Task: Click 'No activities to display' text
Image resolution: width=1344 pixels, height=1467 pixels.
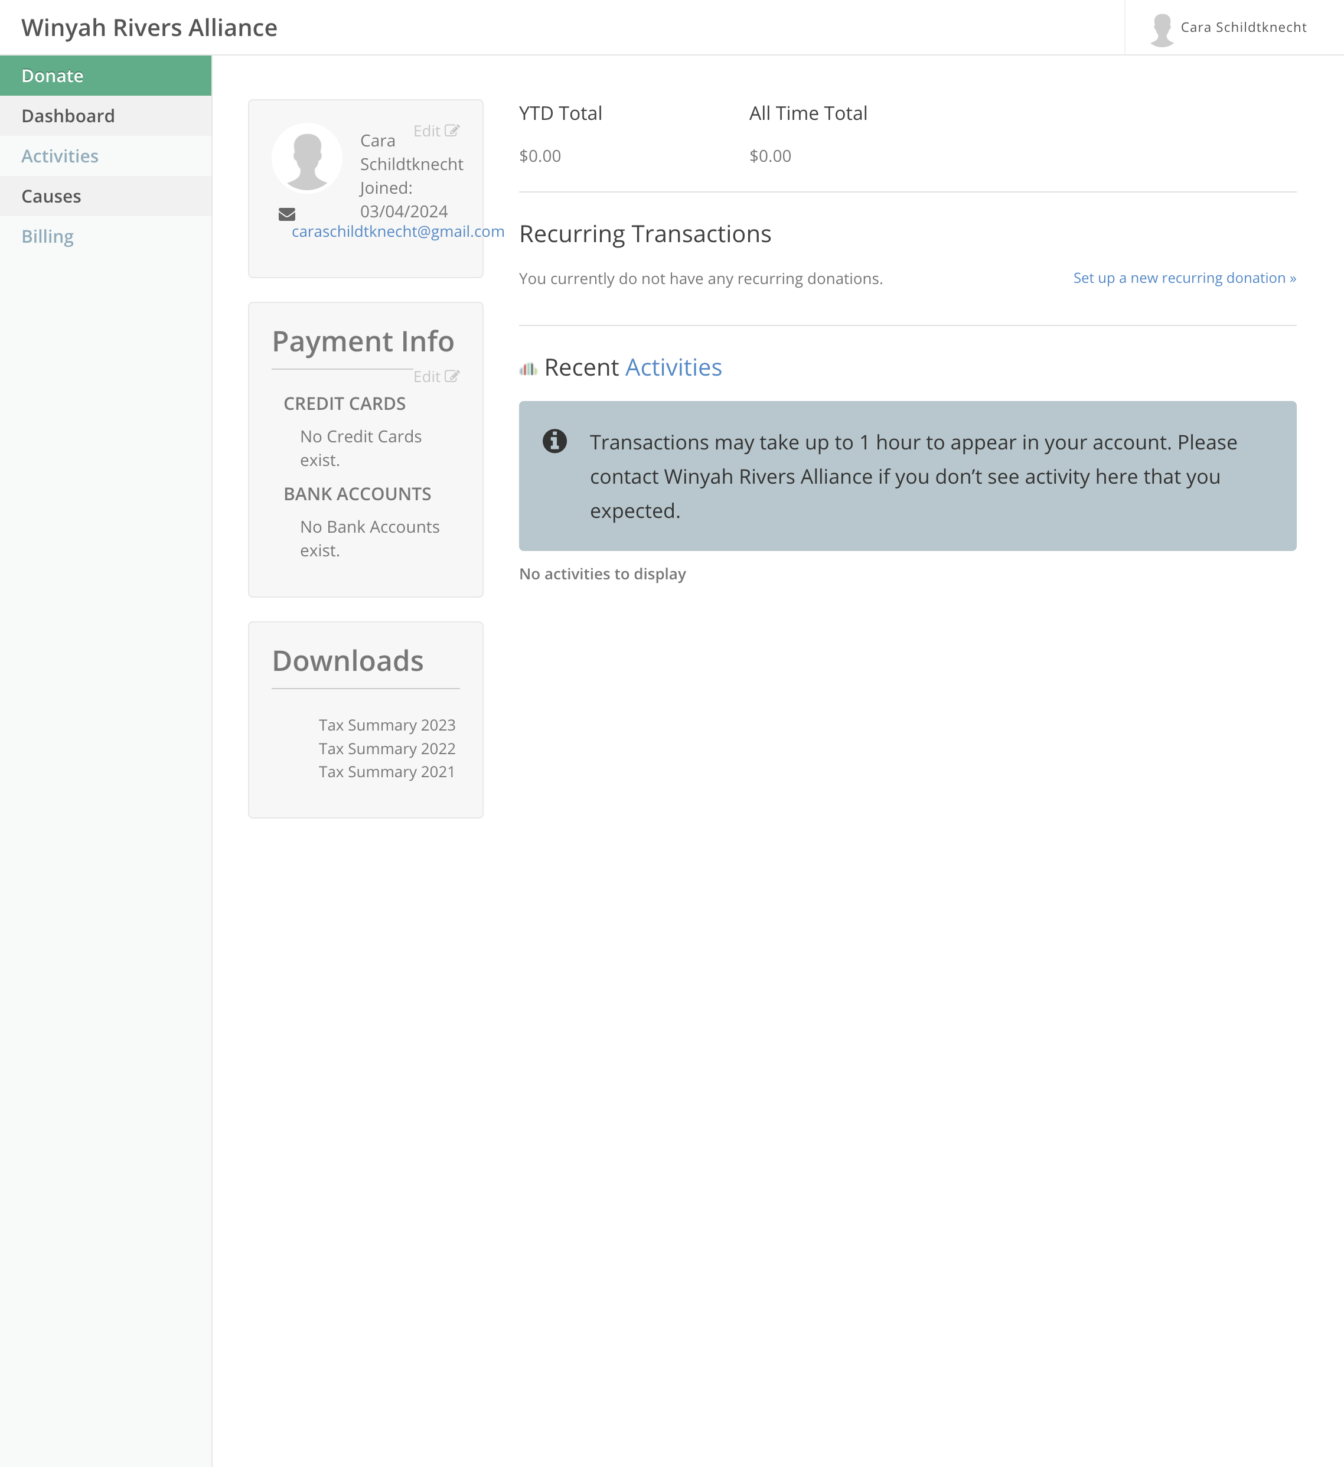Action: (602, 574)
